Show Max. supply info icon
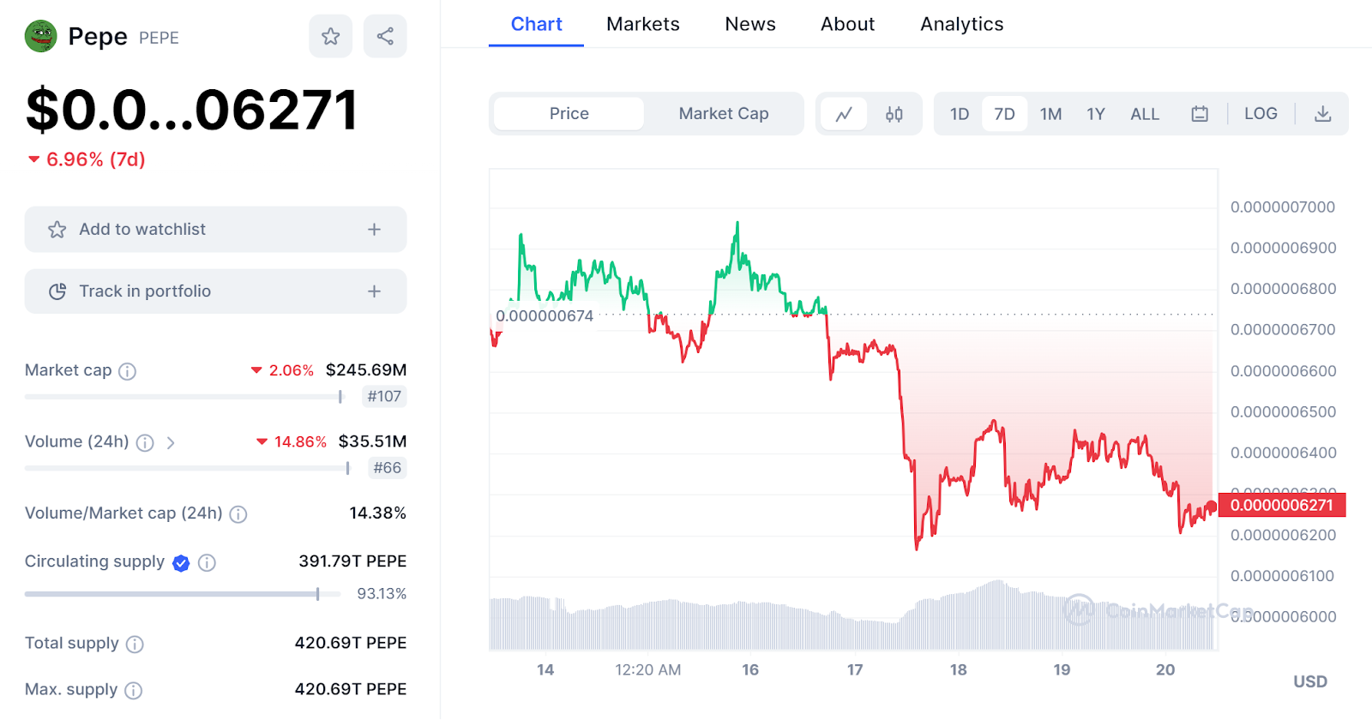 (133, 691)
